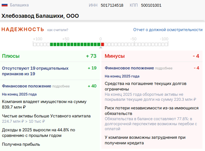Open 'Отчет о должной осмотрительности' link
Image resolution: width=205 pixels, height=151 pixels.
168,30
